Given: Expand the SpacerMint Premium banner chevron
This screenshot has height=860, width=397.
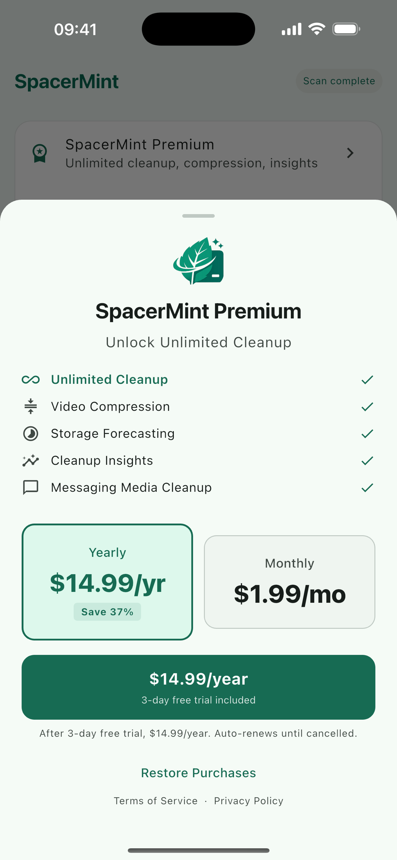Looking at the screenshot, I should point(350,153).
